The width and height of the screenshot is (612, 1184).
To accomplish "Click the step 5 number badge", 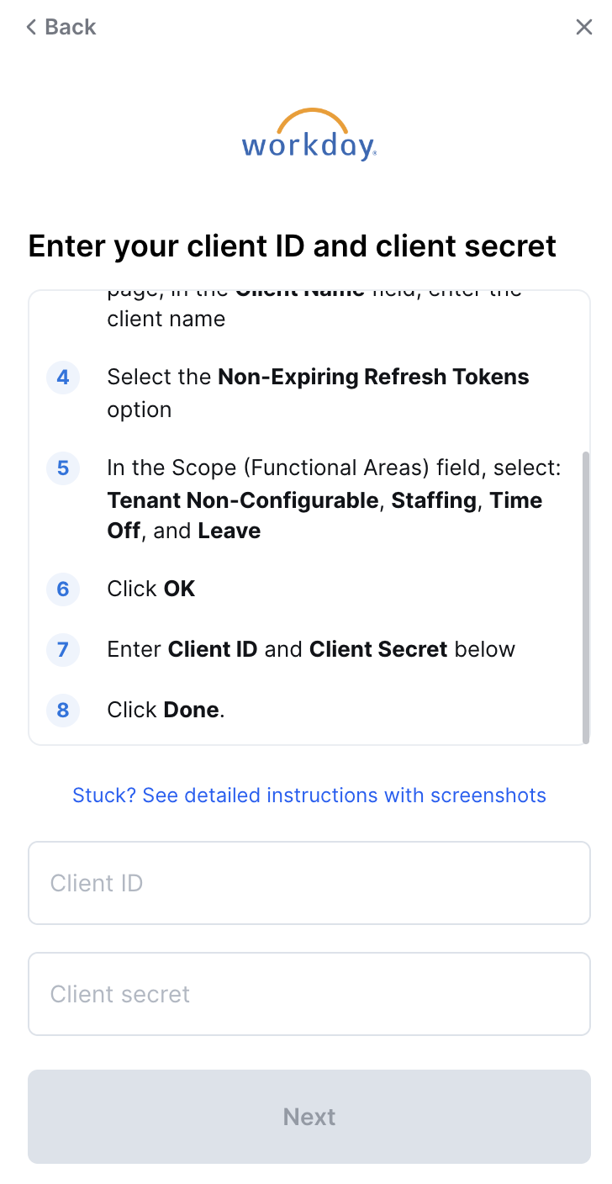I will pyautogui.click(x=63, y=468).
